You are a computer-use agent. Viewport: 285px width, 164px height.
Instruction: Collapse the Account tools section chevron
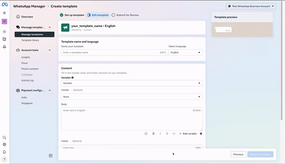pyautogui.click(x=50, y=50)
